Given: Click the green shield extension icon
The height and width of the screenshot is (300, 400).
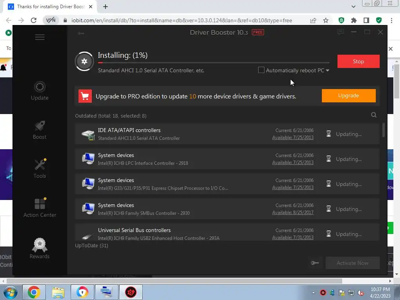Looking at the screenshot, I should 341,20.
